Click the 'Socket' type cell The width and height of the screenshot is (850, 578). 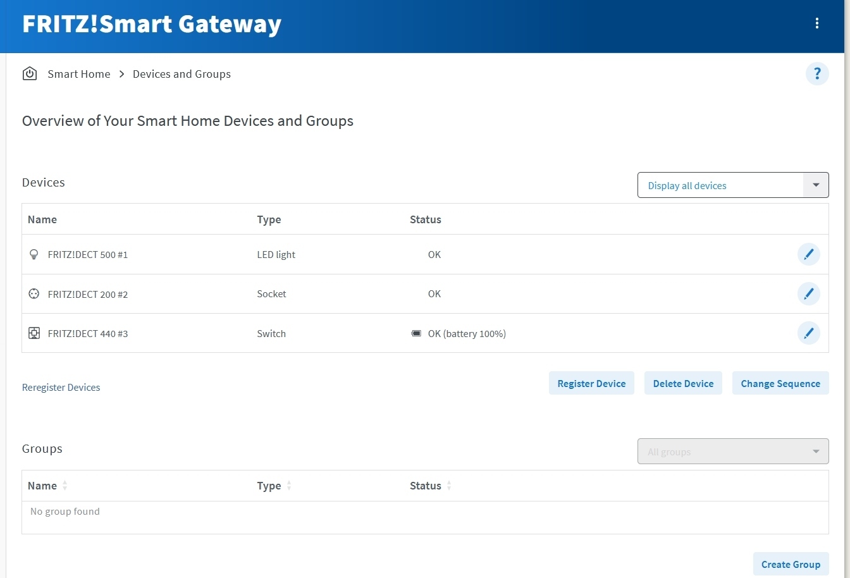click(x=271, y=293)
